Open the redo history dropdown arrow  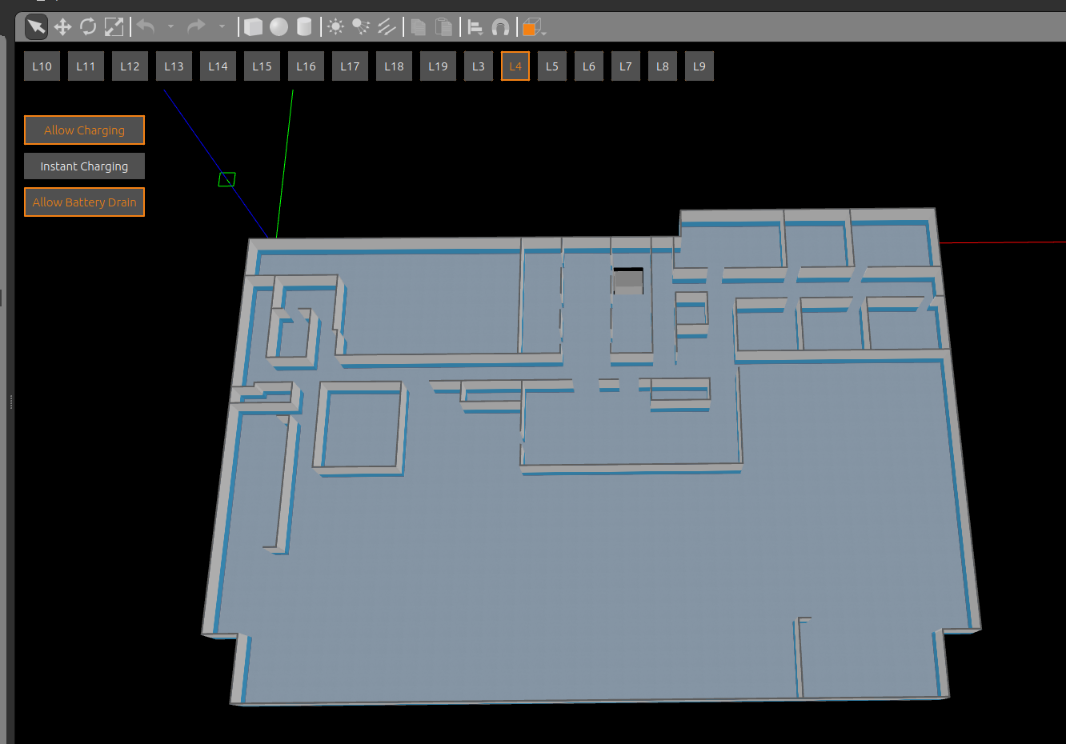(x=222, y=27)
